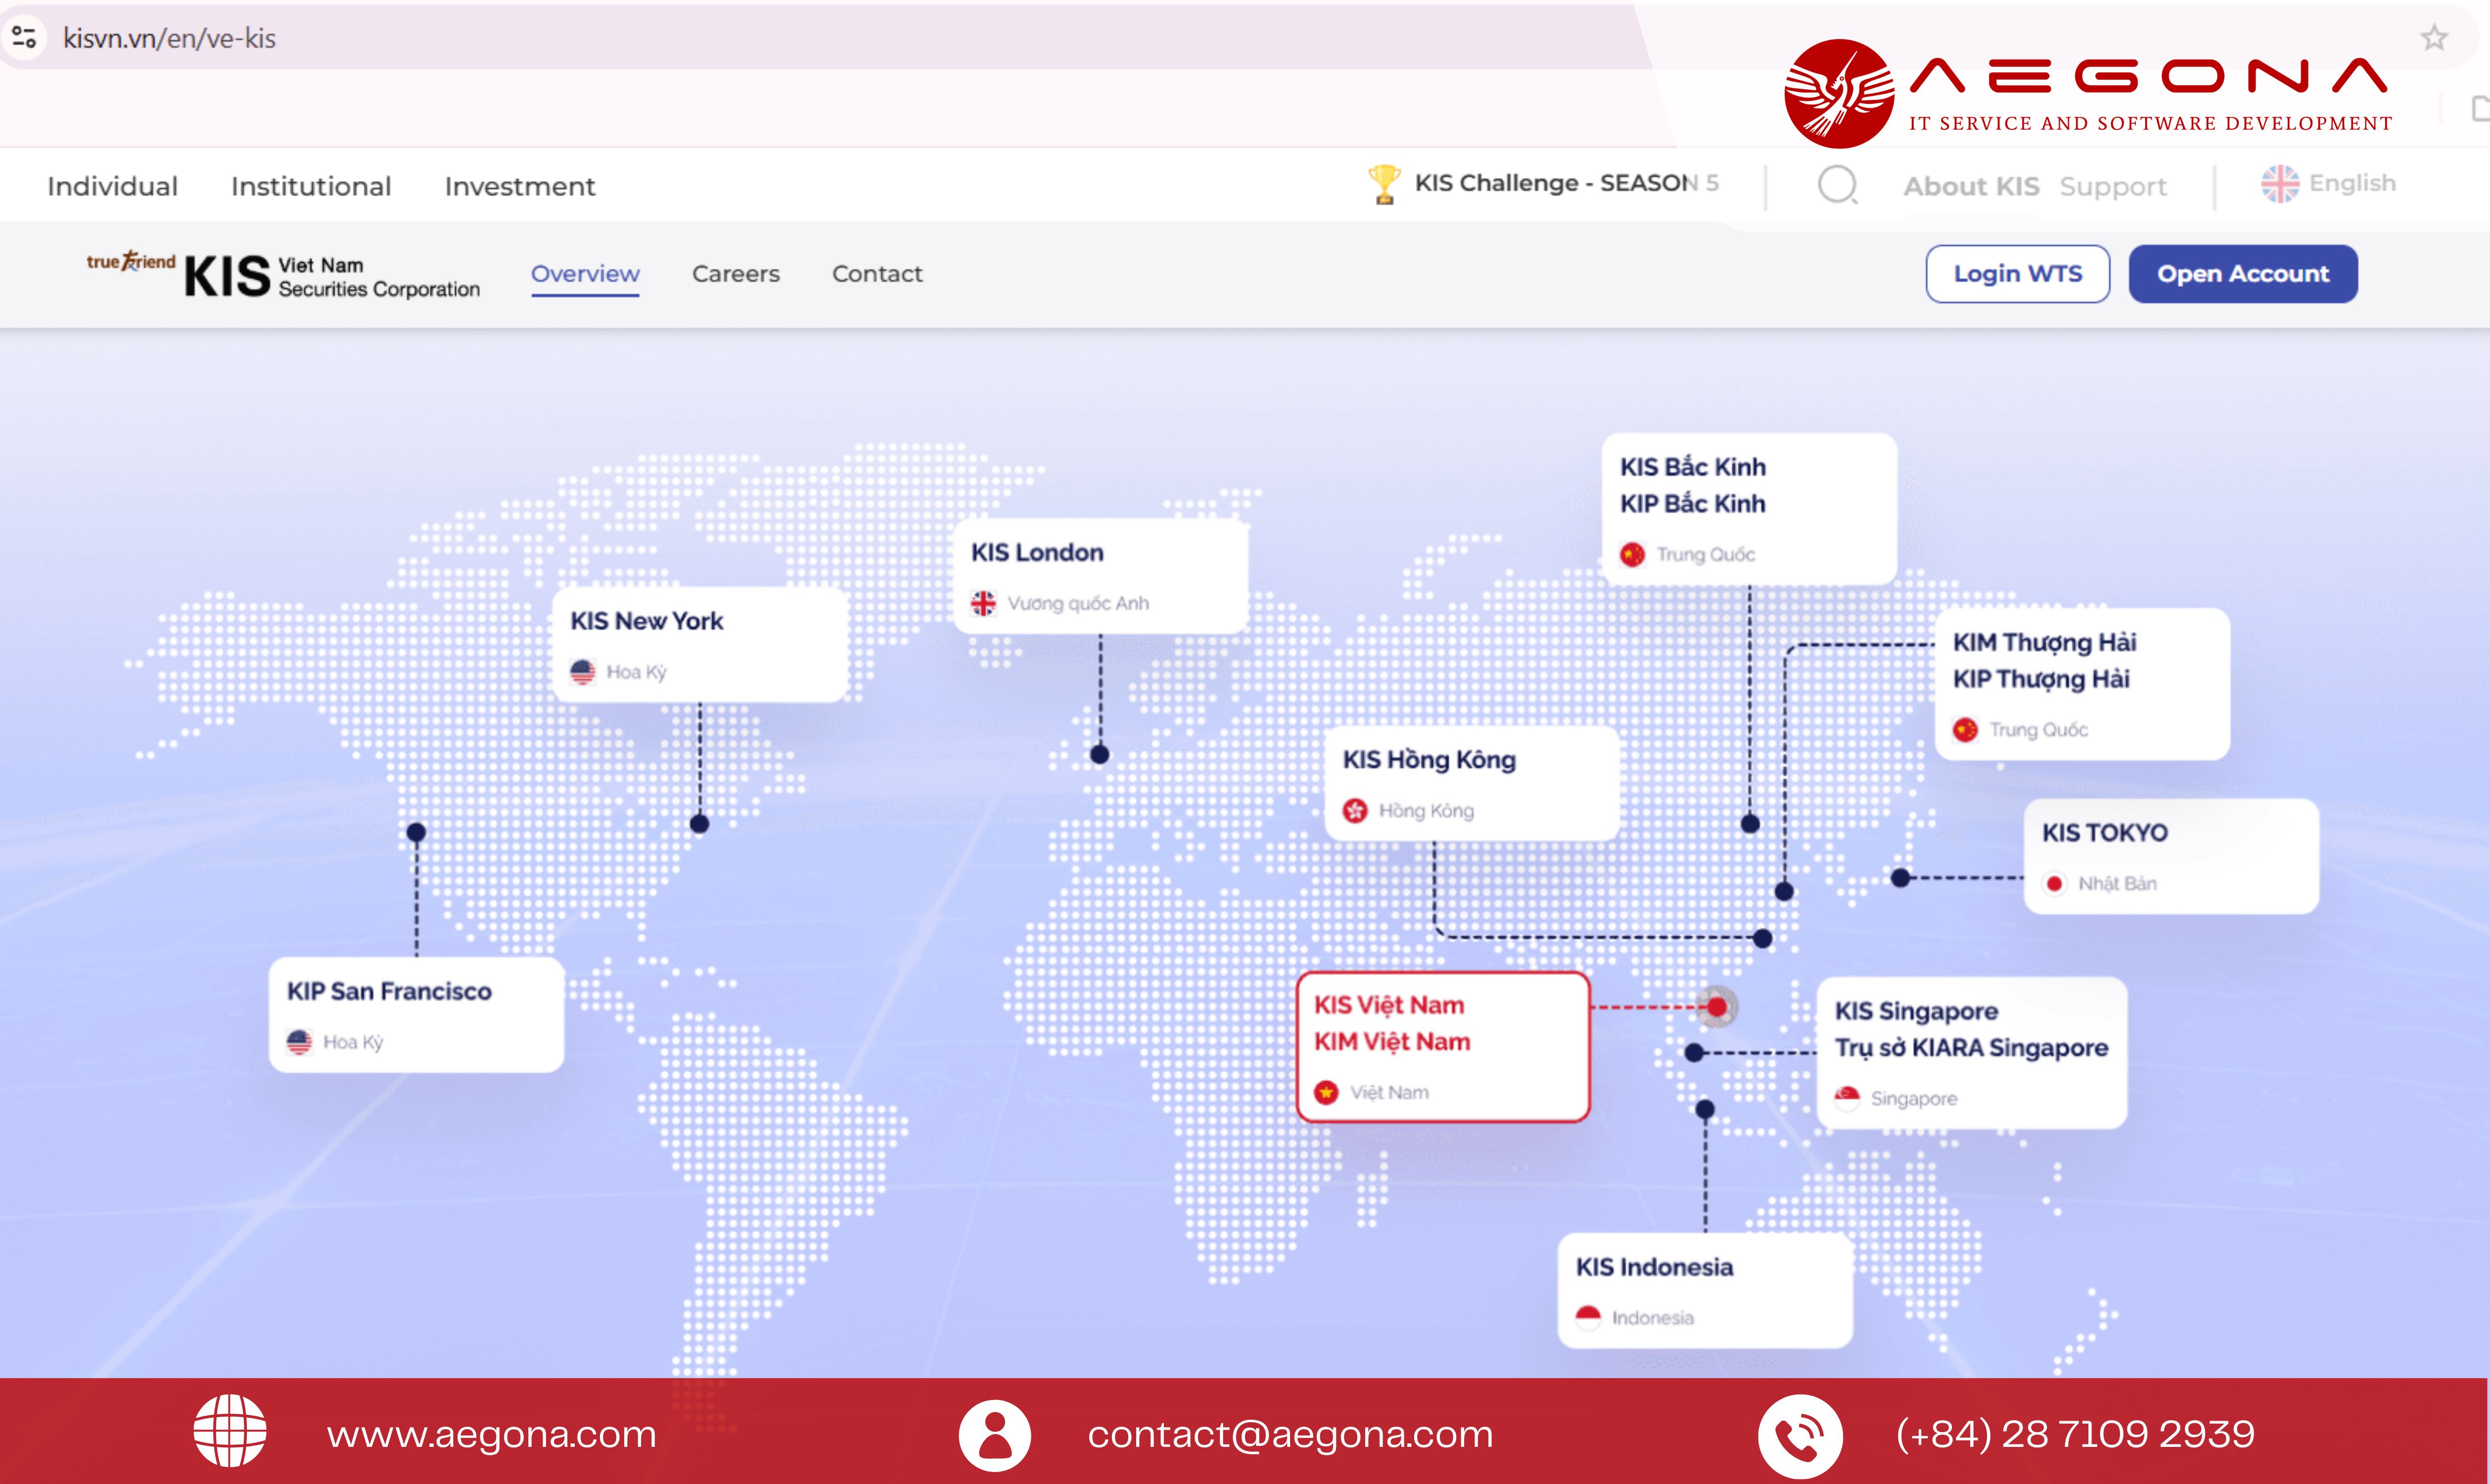Screen dimensions: 2490x1484
Task: Open the Institutional menu
Action: 311,186
